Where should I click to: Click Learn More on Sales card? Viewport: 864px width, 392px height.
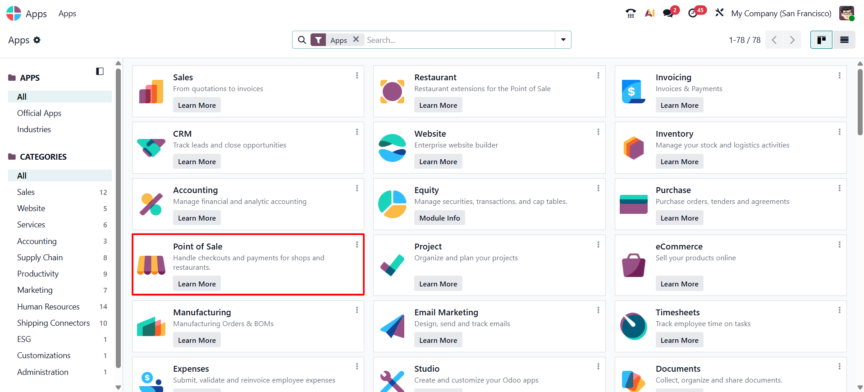pos(197,105)
